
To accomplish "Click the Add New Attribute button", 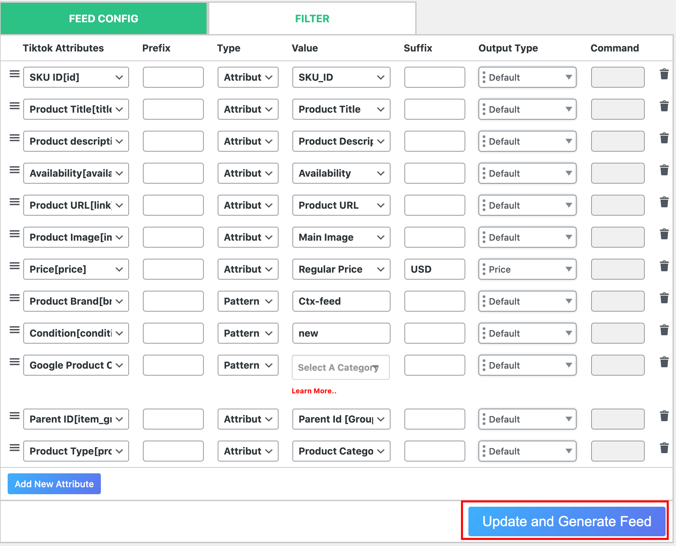I will [x=54, y=484].
